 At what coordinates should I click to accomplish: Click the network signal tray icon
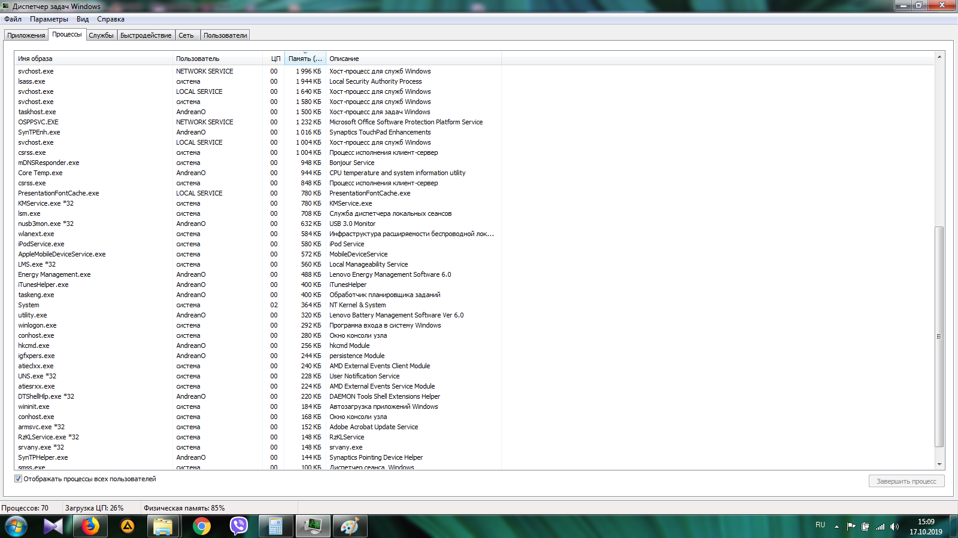[x=880, y=527]
